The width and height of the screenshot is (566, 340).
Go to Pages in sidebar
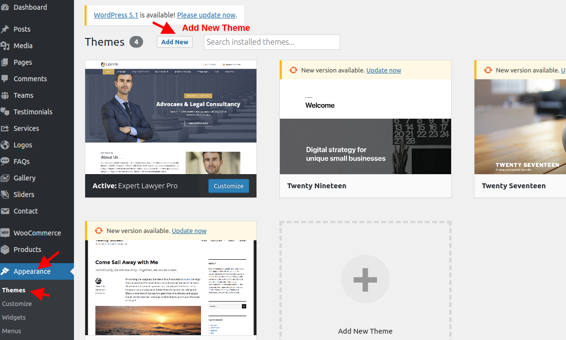pyautogui.click(x=23, y=62)
